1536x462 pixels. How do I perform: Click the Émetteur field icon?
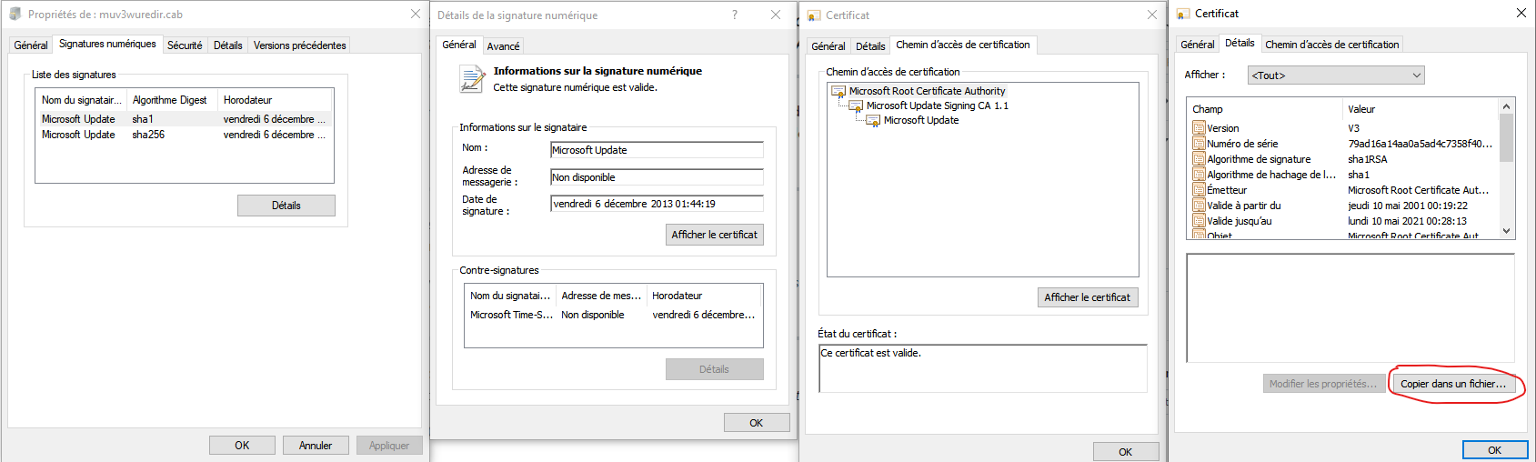click(1199, 190)
